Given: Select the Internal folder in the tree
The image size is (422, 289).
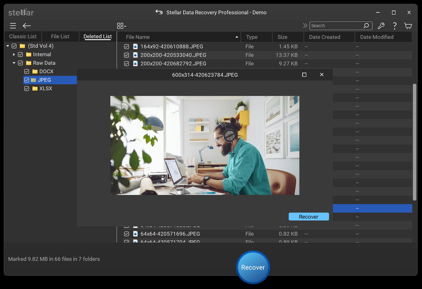Looking at the screenshot, I should [42, 54].
